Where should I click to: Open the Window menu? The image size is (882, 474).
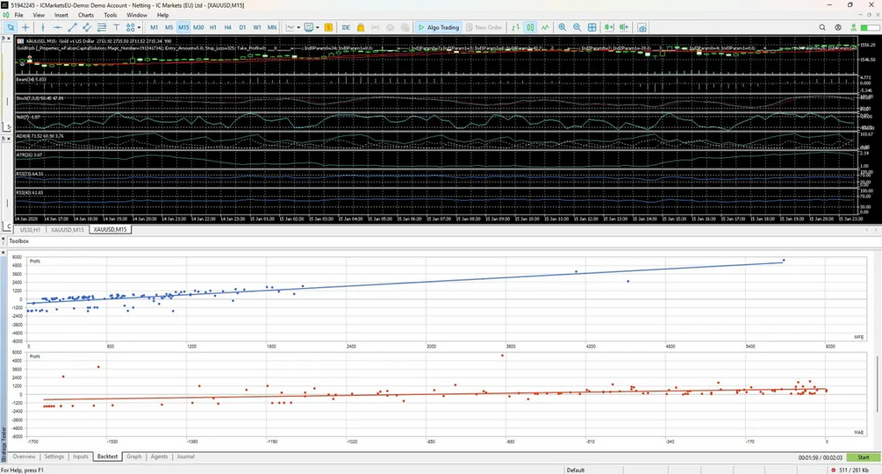point(137,15)
